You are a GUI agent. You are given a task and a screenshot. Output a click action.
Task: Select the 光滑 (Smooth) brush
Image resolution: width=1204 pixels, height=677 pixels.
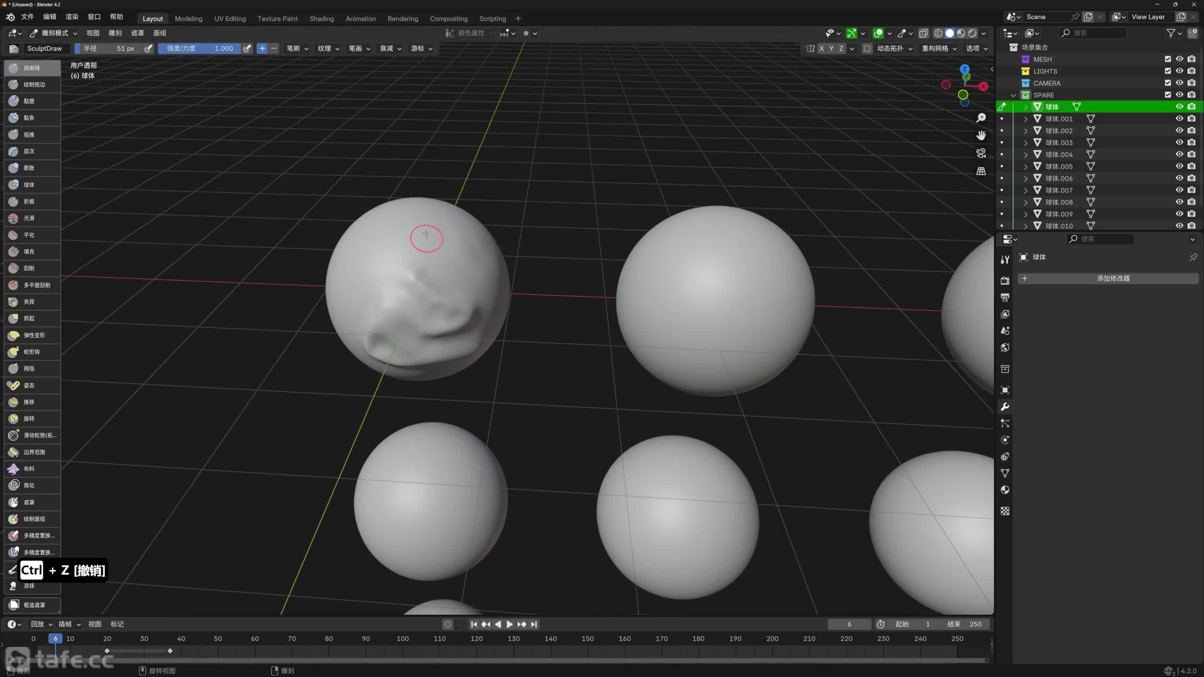coord(32,218)
